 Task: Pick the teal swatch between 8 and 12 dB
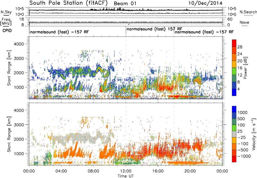234,78
